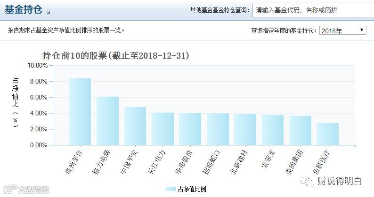The image size is (374, 197).
Task: Click the 招商蛇口 bar in the chart
Action: 218,129
